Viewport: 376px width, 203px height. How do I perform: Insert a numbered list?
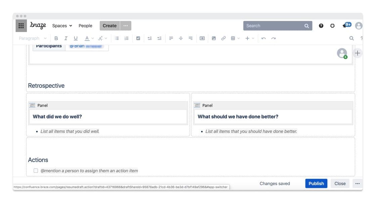click(127, 38)
